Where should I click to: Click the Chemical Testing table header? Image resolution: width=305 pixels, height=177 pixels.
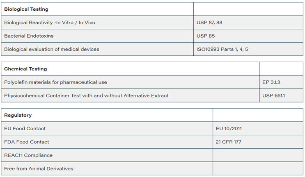click(25, 69)
